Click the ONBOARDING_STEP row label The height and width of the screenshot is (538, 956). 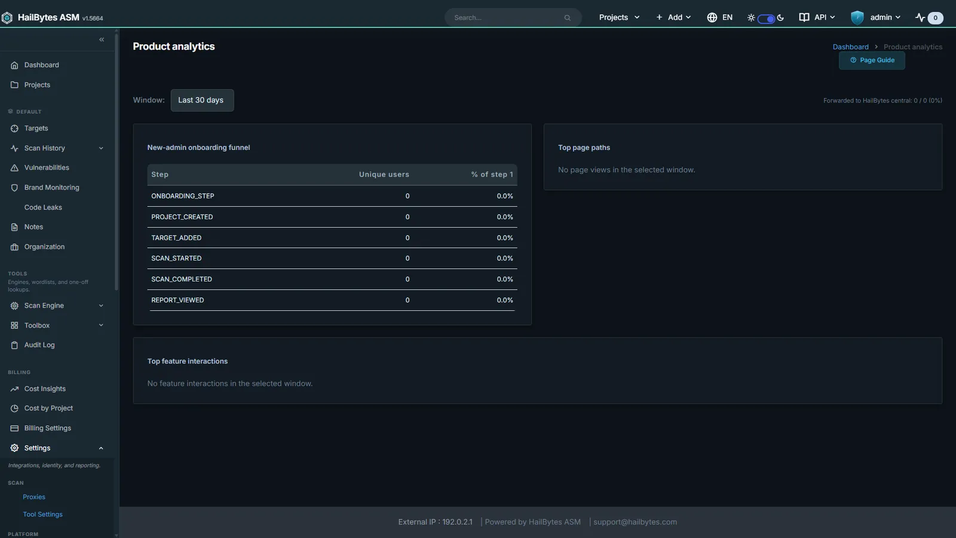183,196
